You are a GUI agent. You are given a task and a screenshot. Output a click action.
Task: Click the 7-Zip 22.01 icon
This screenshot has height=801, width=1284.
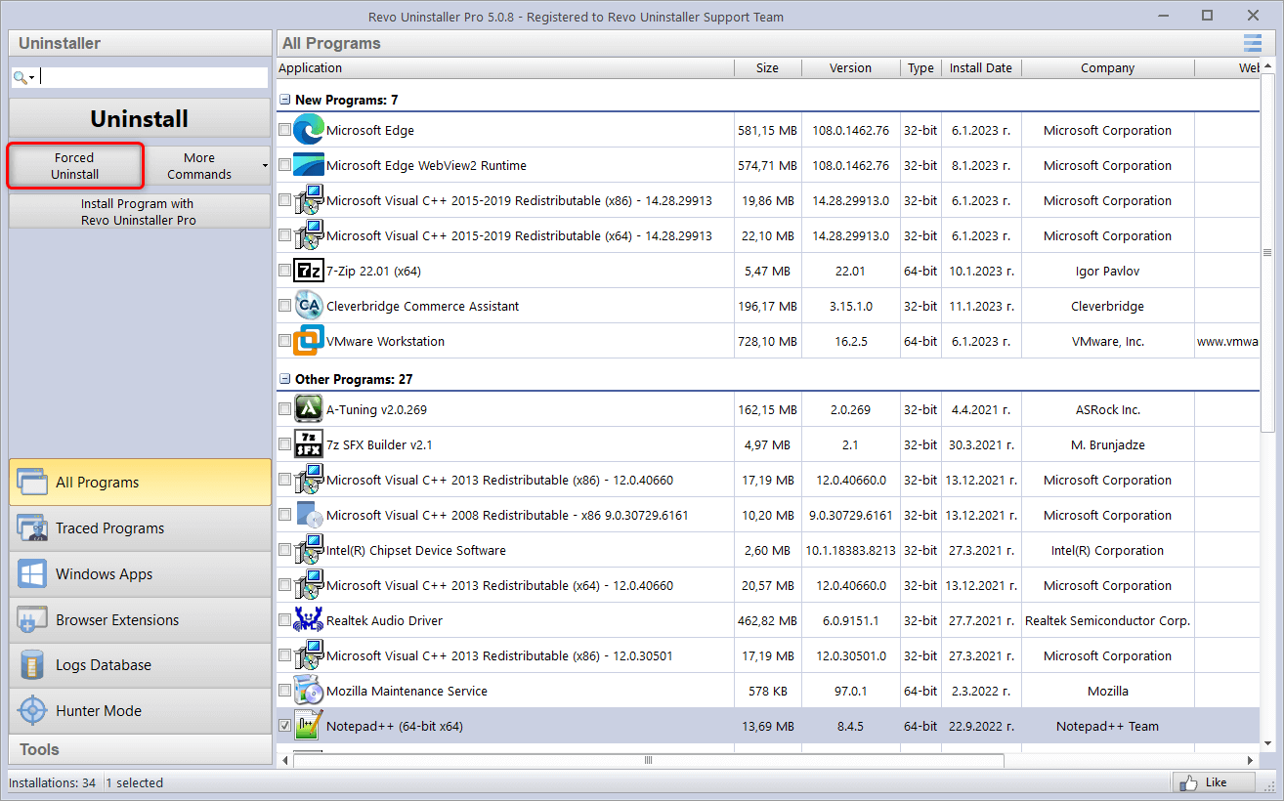(309, 271)
